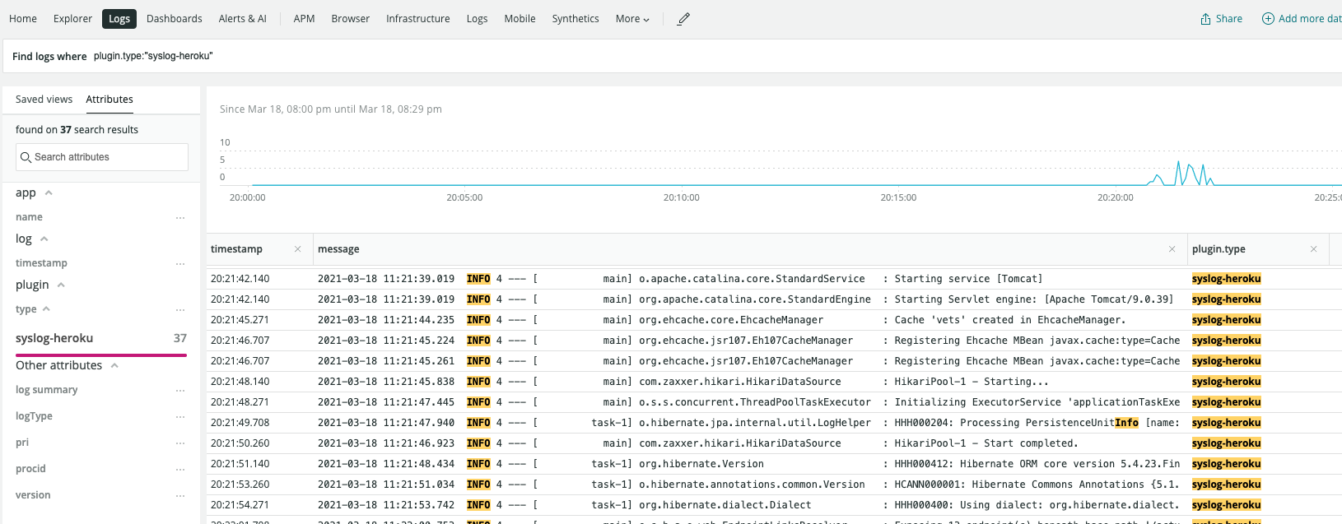The width and height of the screenshot is (1342, 524).
Task: Open options menu for type attribute
Action: click(180, 310)
